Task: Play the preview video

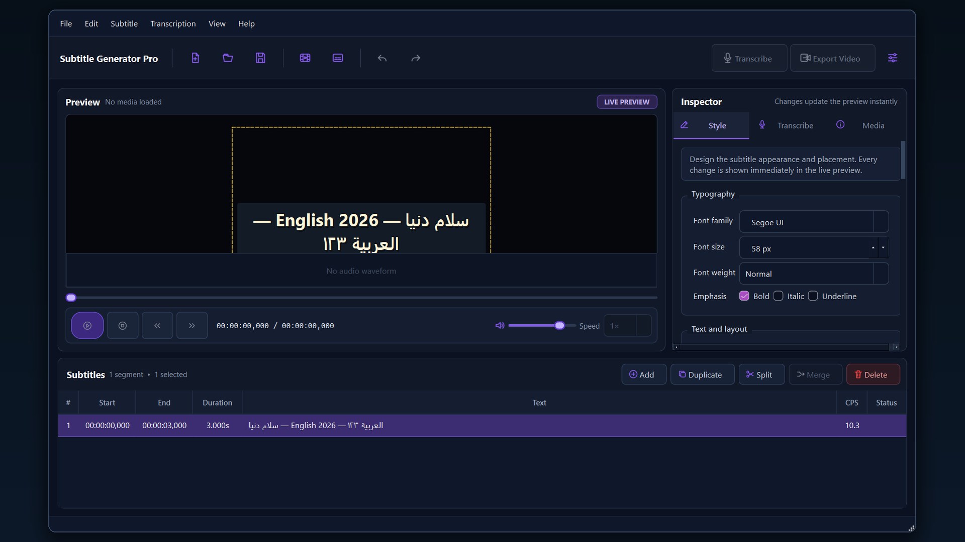Action: [x=87, y=326]
